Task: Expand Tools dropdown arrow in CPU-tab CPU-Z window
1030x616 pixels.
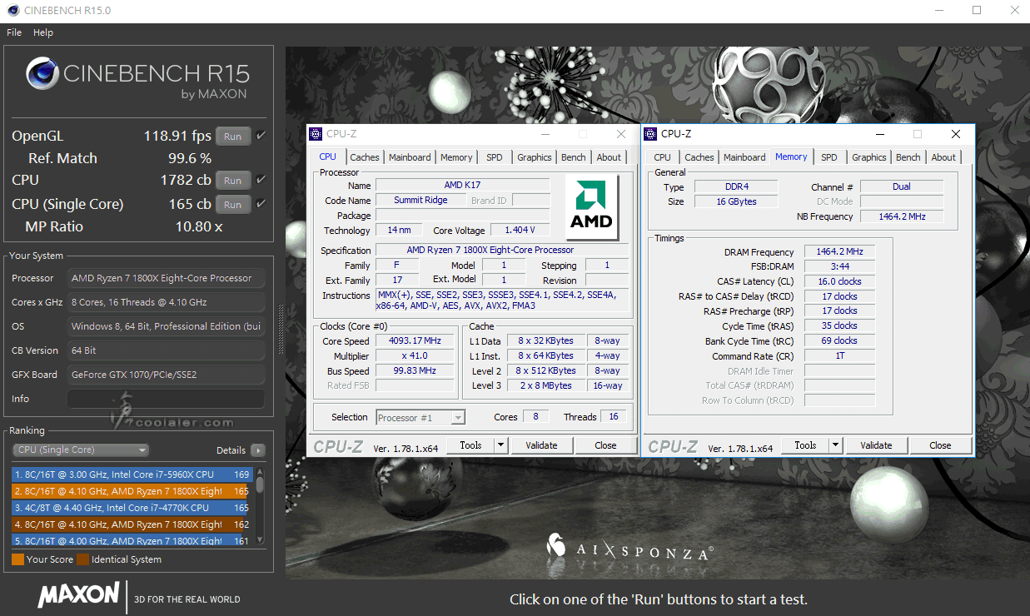Action: tap(501, 445)
